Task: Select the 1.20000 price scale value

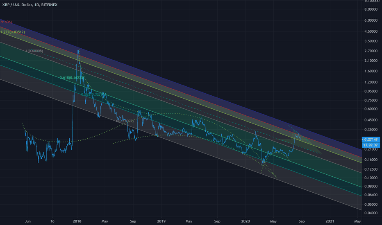Action: pyautogui.click(x=371, y=82)
